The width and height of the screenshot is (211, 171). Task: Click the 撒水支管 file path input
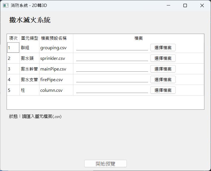(112, 80)
